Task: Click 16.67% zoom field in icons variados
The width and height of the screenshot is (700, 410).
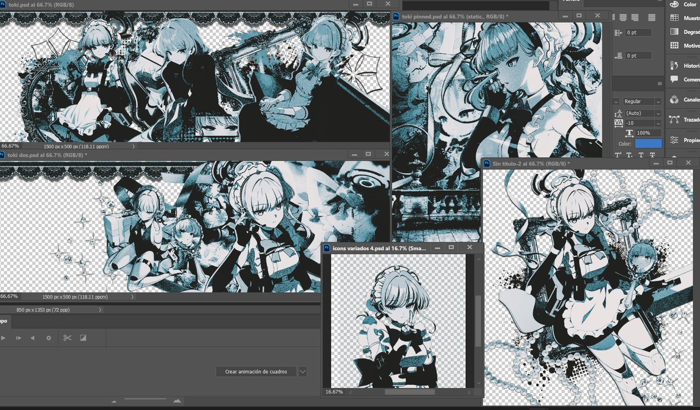Action: (335, 392)
